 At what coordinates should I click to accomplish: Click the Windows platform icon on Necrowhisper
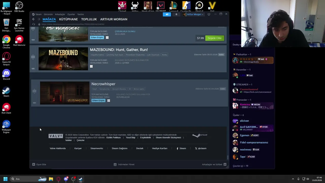click(x=108, y=100)
